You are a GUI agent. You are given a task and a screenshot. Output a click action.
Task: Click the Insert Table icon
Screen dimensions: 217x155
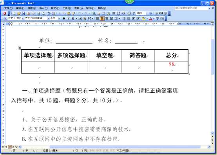[x=103, y=13]
